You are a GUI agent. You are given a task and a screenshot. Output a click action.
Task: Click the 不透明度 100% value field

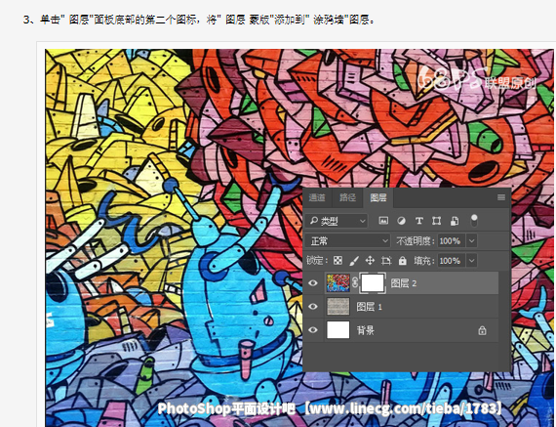(452, 241)
